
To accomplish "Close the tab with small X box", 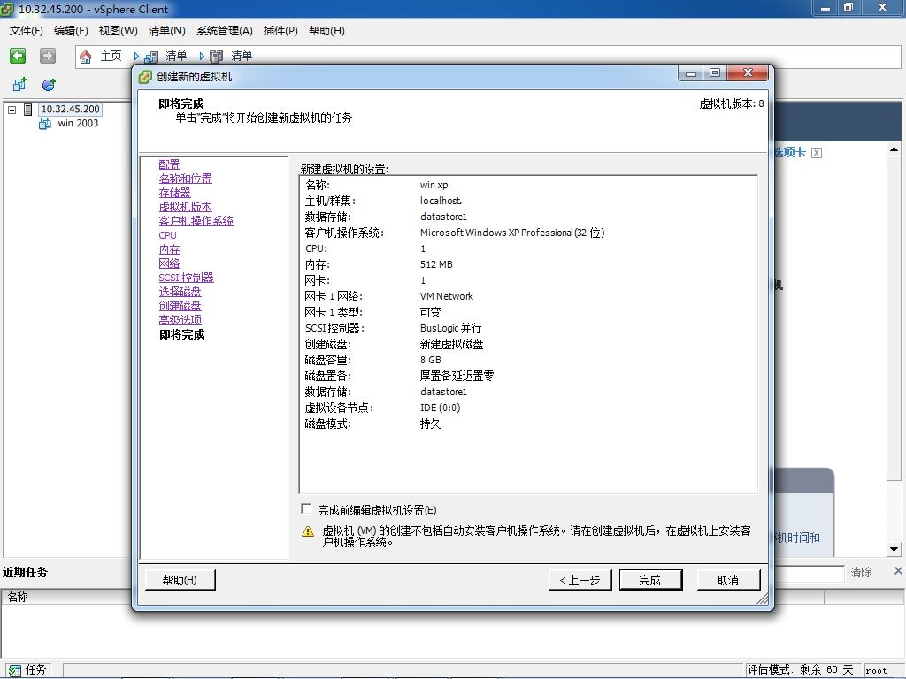I will pos(817,152).
